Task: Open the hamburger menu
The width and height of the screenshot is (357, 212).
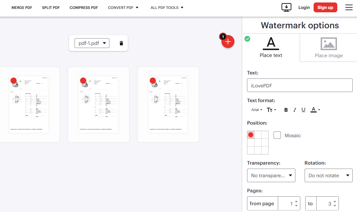Action: click(x=349, y=7)
